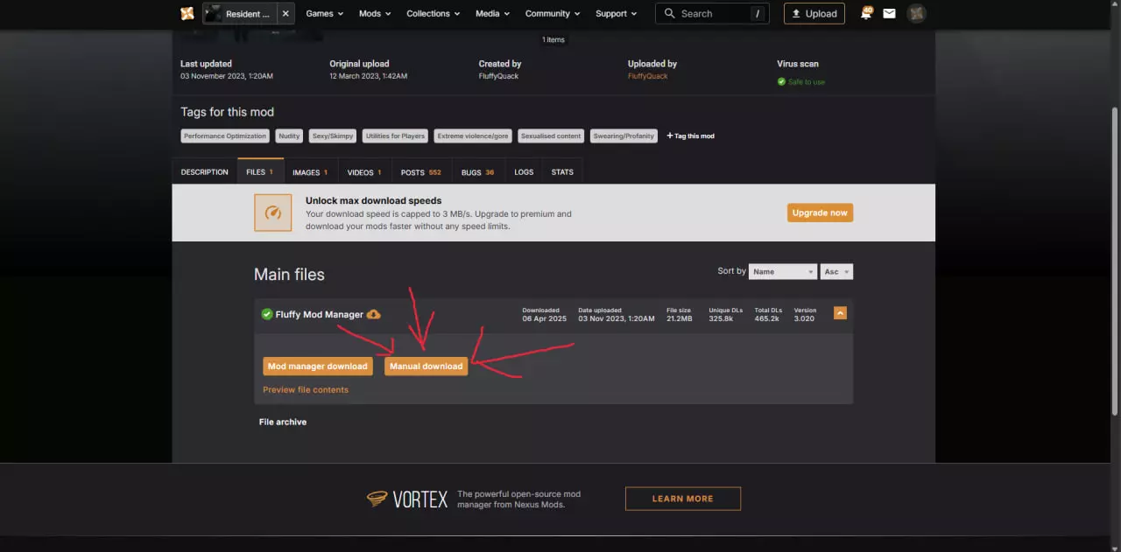Open the Community menu

pos(553,14)
